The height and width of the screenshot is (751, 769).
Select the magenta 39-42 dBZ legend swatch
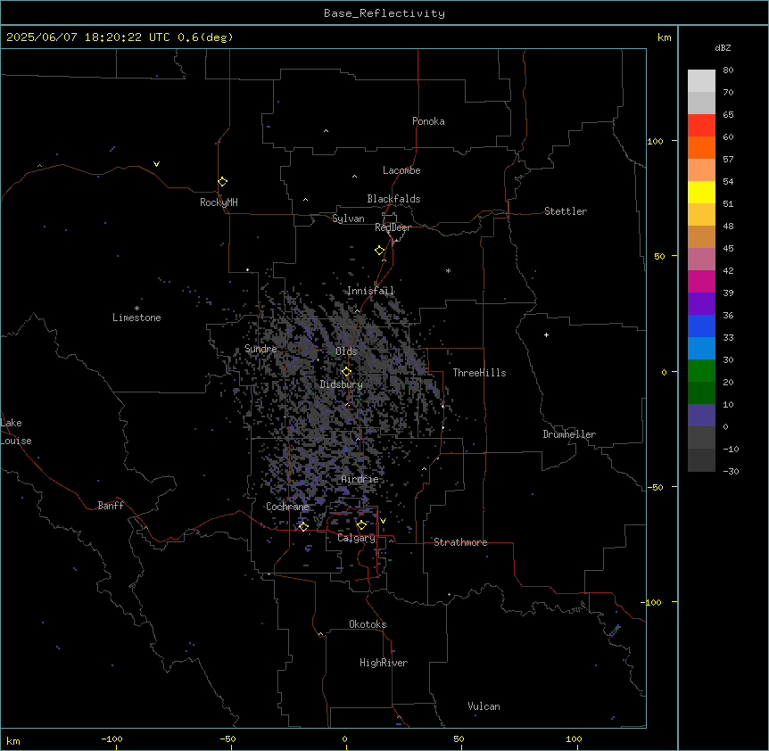(x=701, y=281)
